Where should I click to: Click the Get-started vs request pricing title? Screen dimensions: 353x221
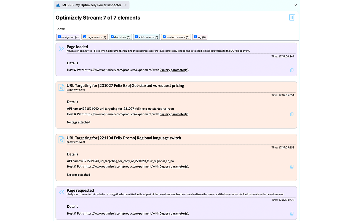(x=125, y=85)
